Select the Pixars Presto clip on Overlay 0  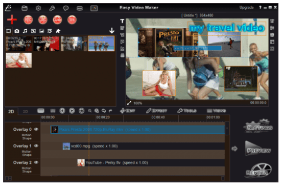[x=137, y=130]
